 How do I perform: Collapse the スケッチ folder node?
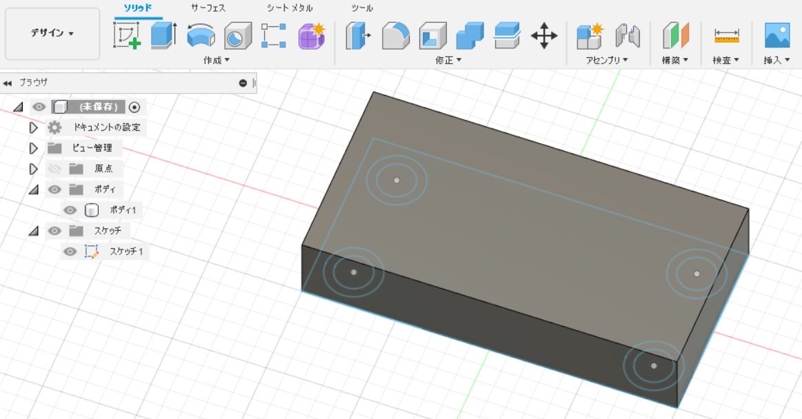[34, 231]
